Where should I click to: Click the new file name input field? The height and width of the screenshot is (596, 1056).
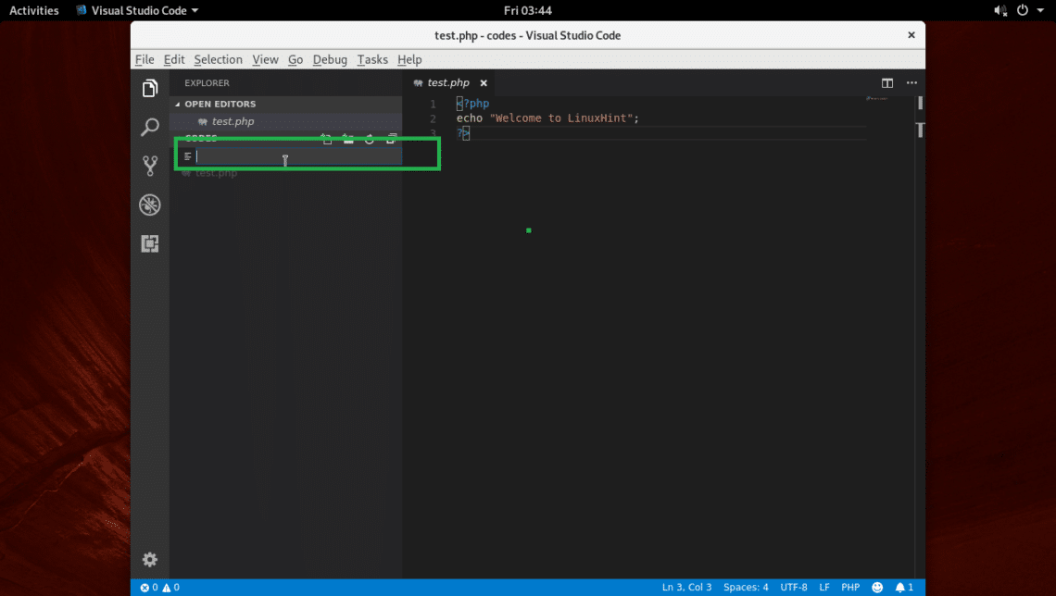tap(296, 156)
